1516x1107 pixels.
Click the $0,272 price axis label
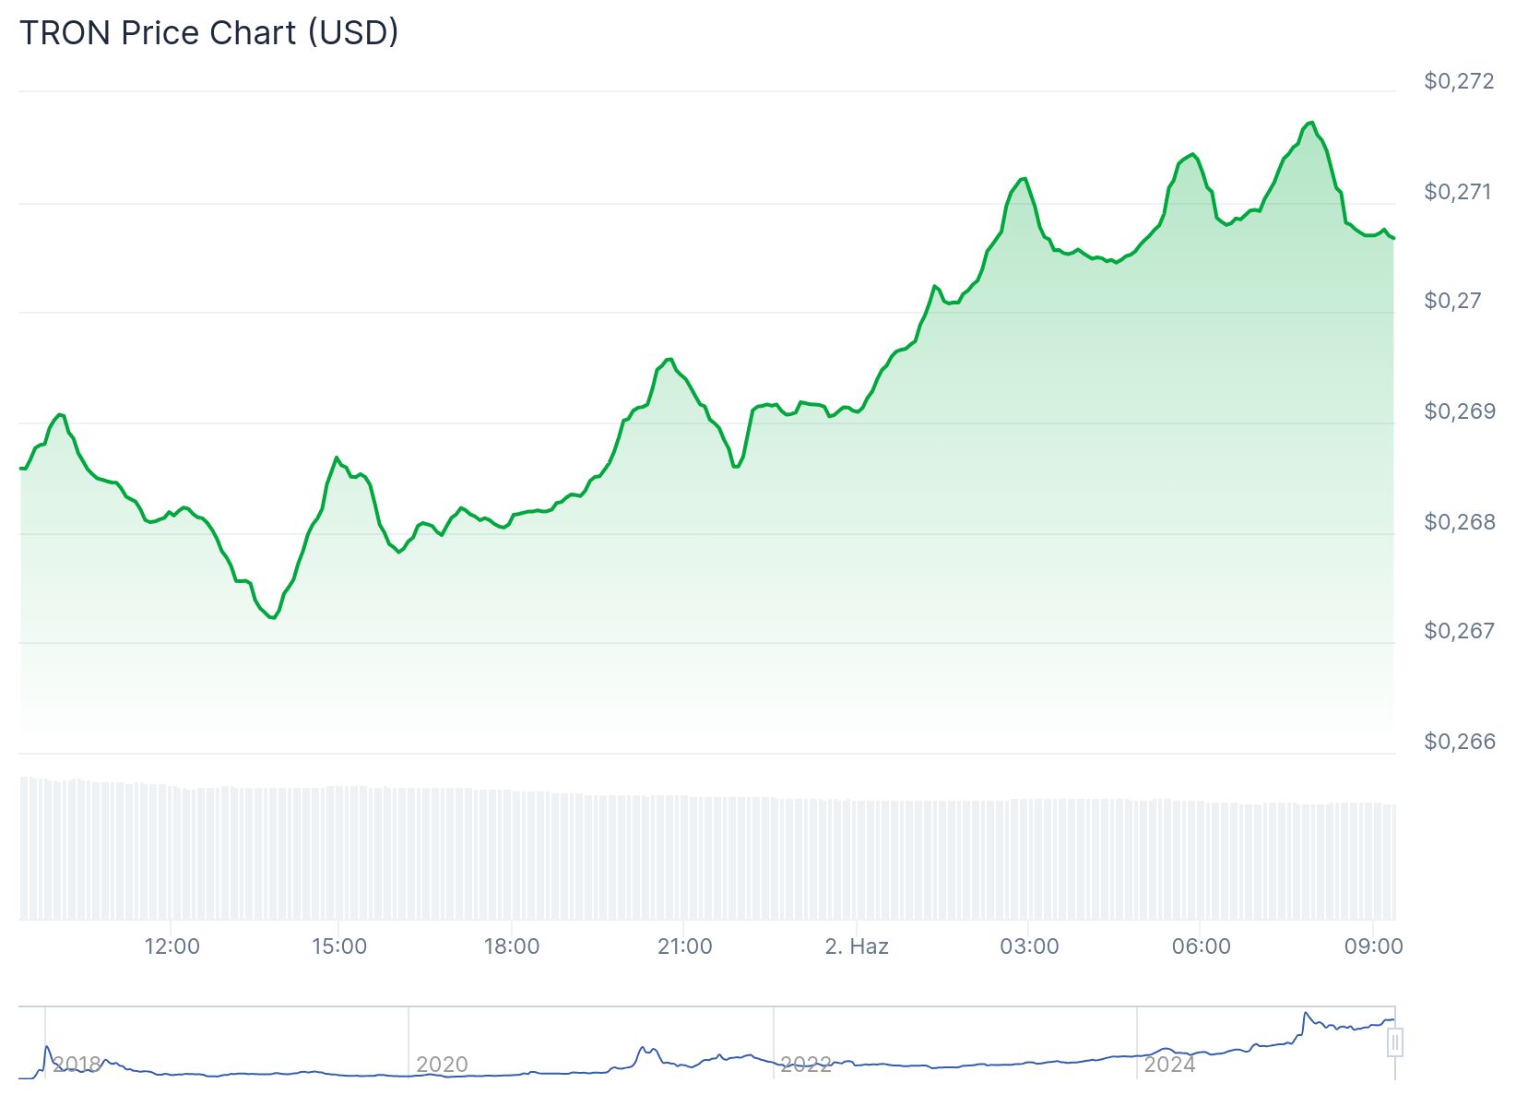click(x=1459, y=81)
